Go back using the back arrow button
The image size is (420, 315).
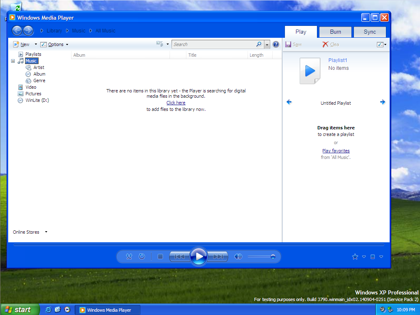point(17,30)
